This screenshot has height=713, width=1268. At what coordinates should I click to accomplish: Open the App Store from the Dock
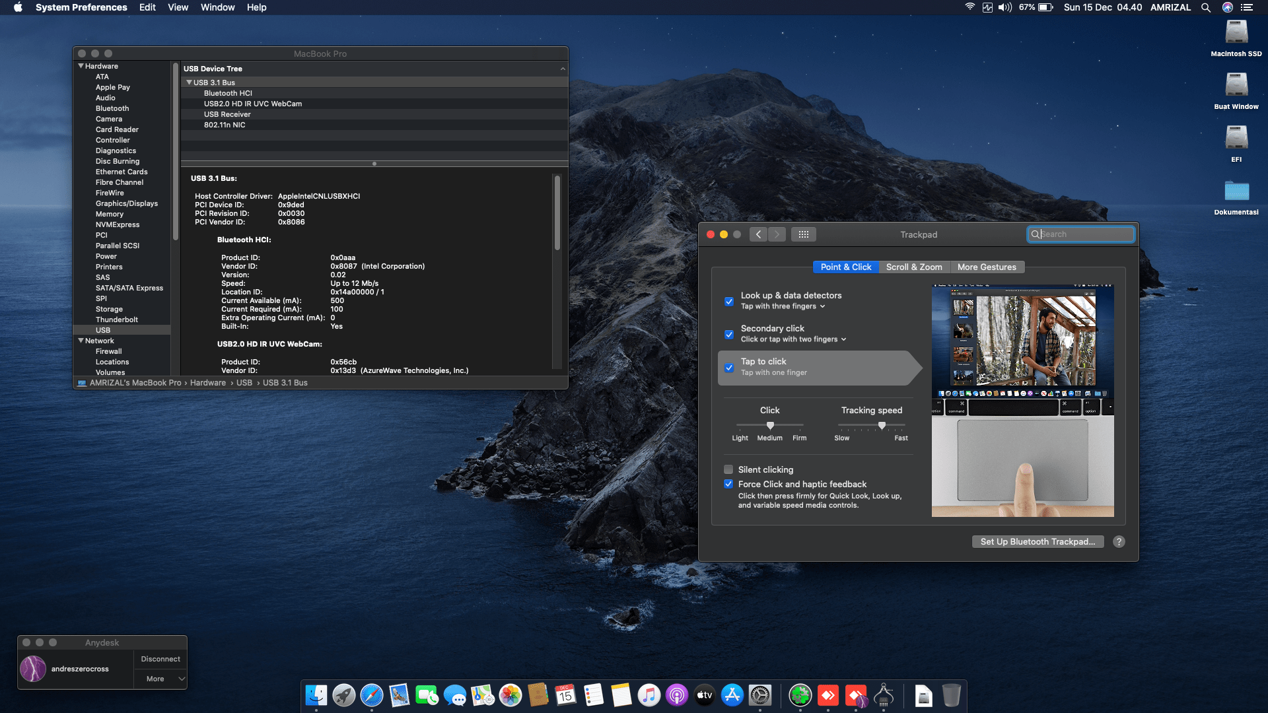coord(732,695)
